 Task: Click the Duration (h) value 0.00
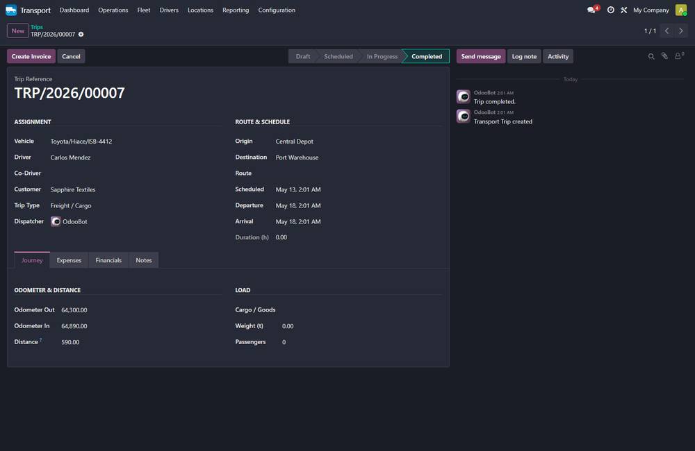281,237
